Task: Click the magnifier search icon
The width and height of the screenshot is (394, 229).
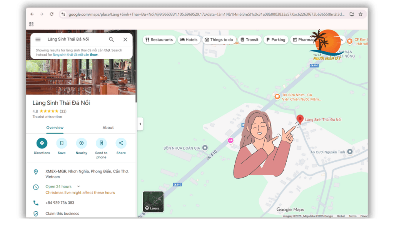Action: pos(111,40)
